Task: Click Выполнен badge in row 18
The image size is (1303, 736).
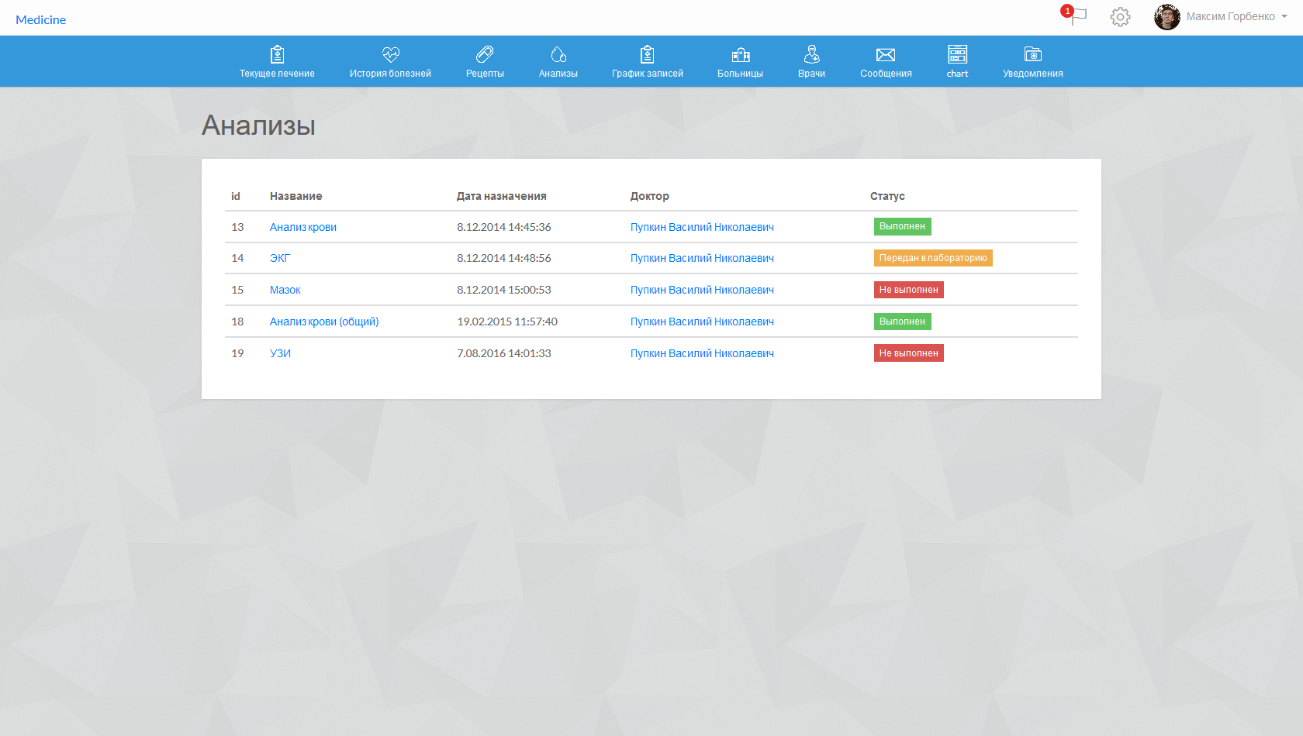Action: pyautogui.click(x=902, y=322)
